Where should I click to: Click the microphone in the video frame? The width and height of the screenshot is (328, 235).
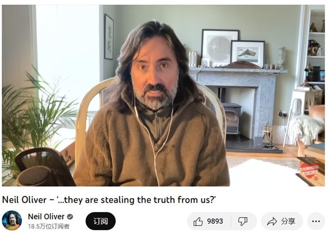point(42,167)
